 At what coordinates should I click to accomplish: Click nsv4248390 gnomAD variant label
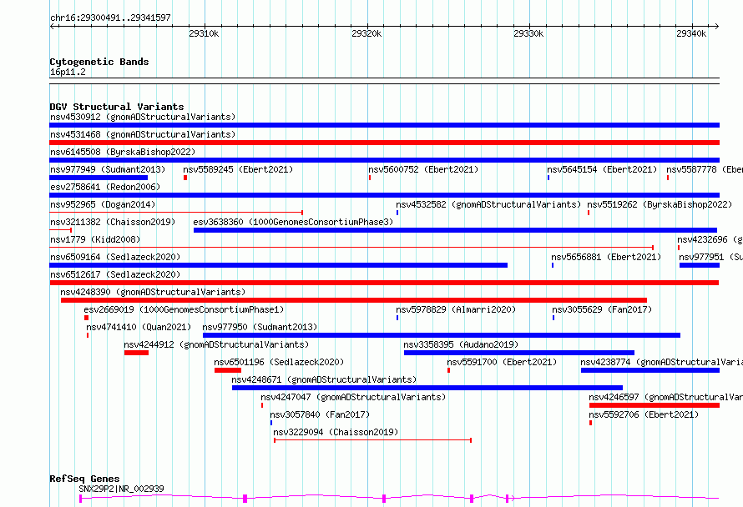click(x=153, y=292)
